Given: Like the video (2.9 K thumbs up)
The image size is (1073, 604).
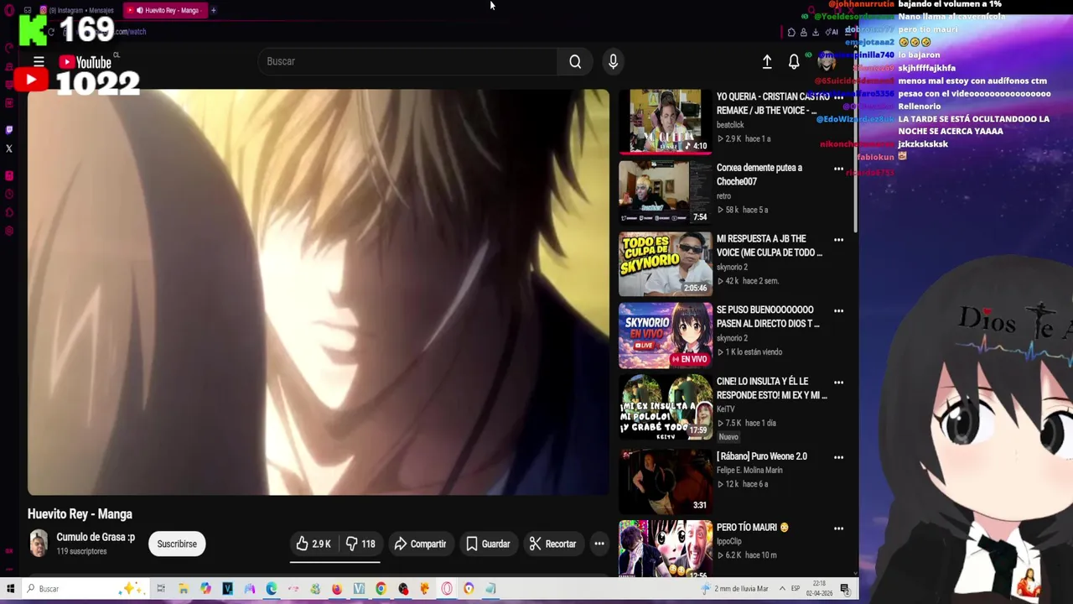Looking at the screenshot, I should [313, 544].
